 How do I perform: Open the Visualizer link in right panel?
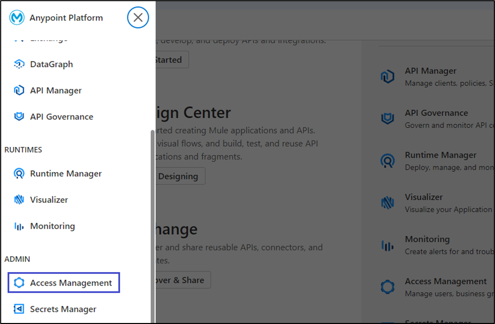pos(423,197)
